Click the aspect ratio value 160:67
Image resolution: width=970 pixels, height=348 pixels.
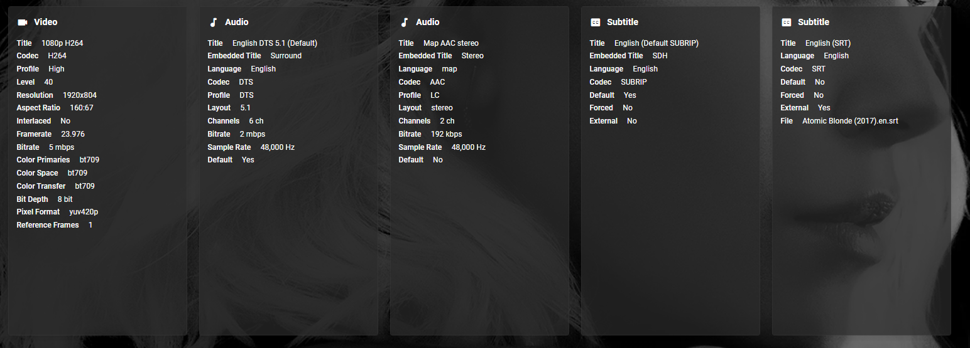pyautogui.click(x=82, y=108)
